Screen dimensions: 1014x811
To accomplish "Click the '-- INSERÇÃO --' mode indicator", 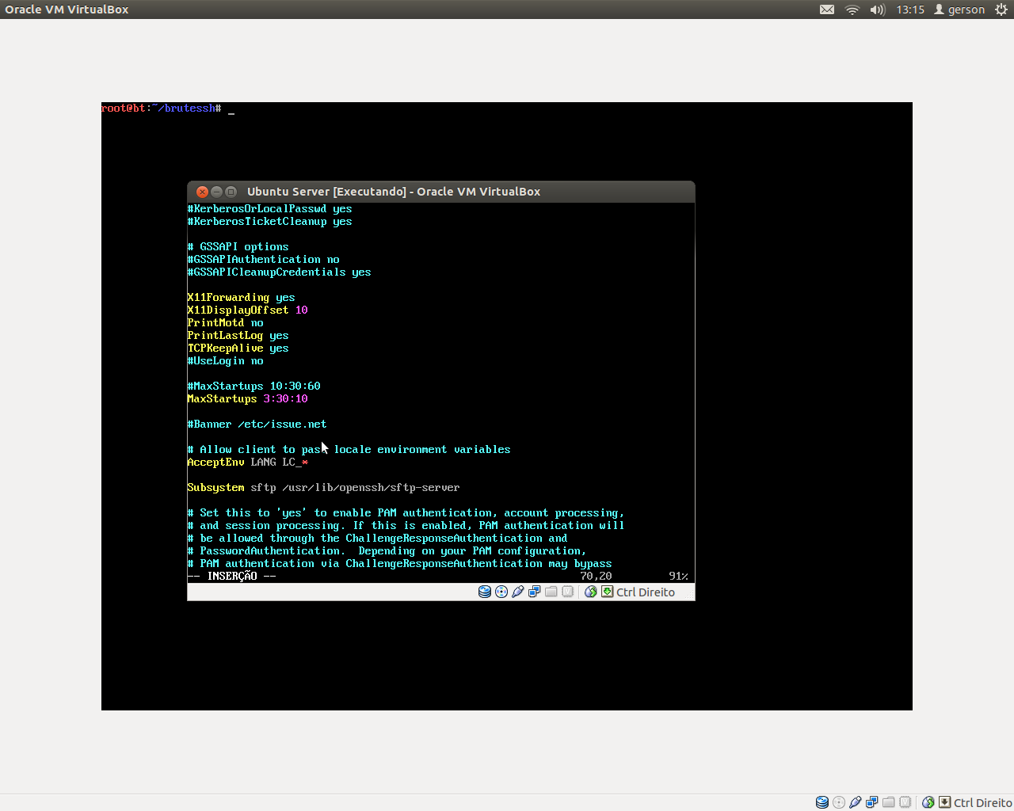I will pos(231,577).
